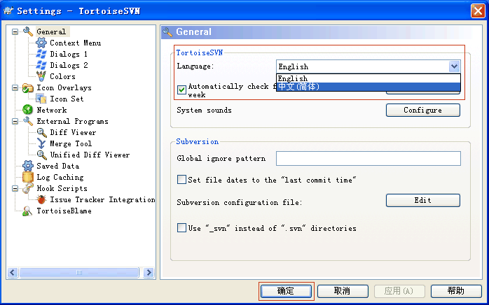Image resolution: width=489 pixels, height=305 pixels.
Task: Toggle automatically check for newer versions checkbox
Action: 181,90
